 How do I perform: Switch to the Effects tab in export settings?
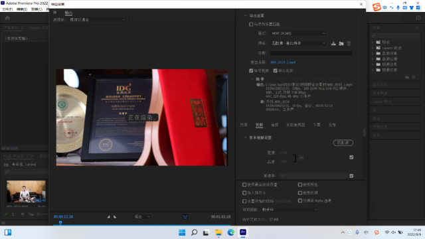point(244,125)
